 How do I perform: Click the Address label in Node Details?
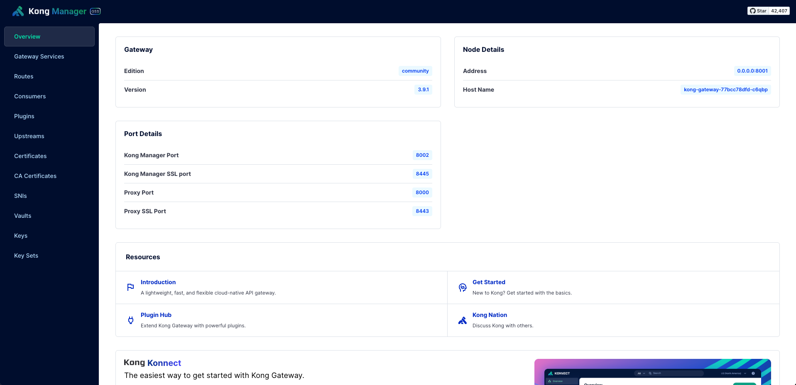[475, 71]
